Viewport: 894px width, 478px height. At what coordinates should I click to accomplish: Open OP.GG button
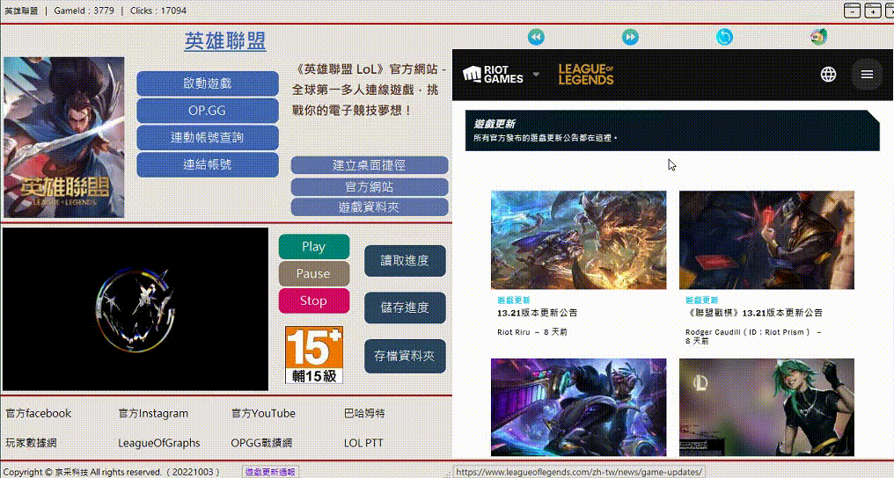click(x=208, y=111)
